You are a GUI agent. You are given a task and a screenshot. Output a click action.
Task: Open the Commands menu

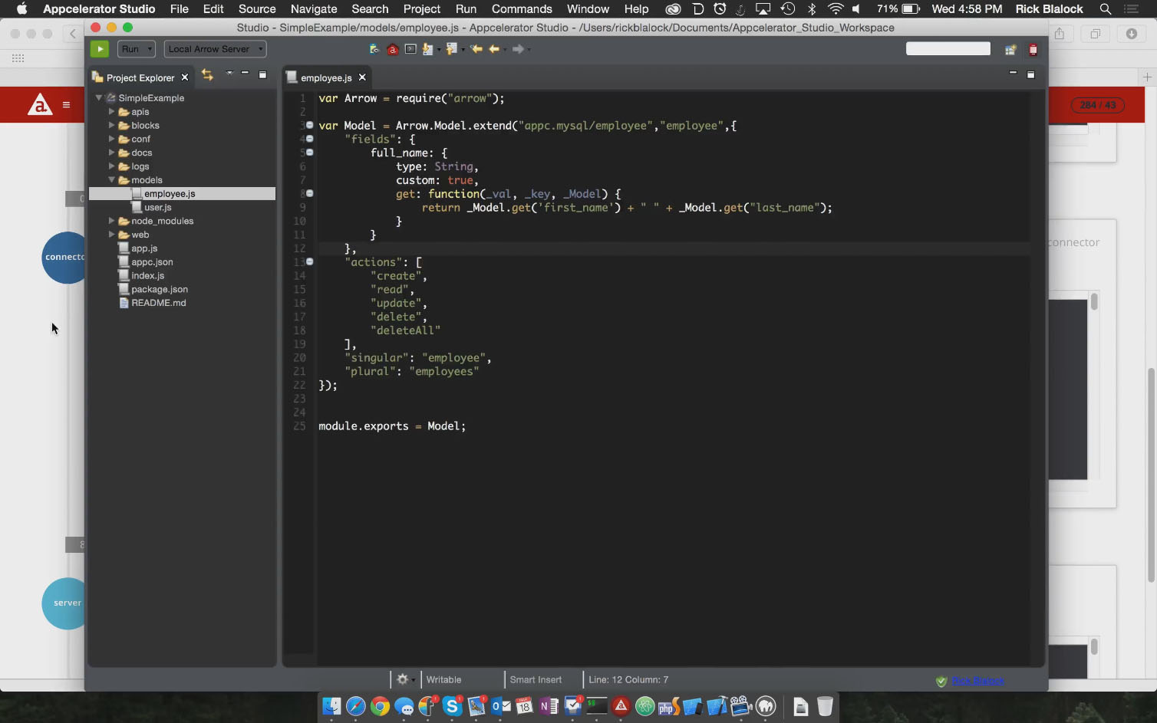point(522,9)
